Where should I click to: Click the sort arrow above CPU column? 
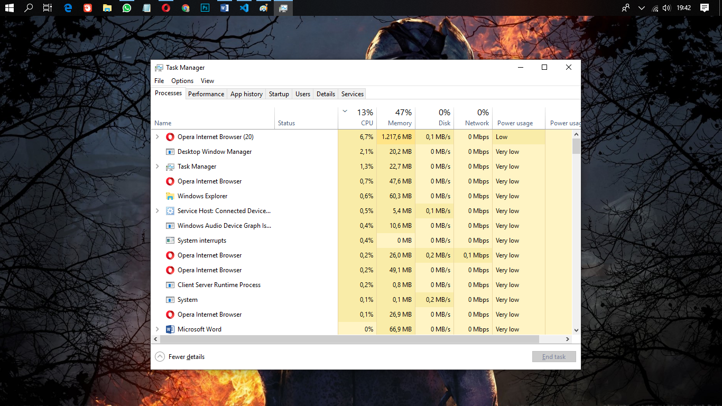pyautogui.click(x=345, y=112)
